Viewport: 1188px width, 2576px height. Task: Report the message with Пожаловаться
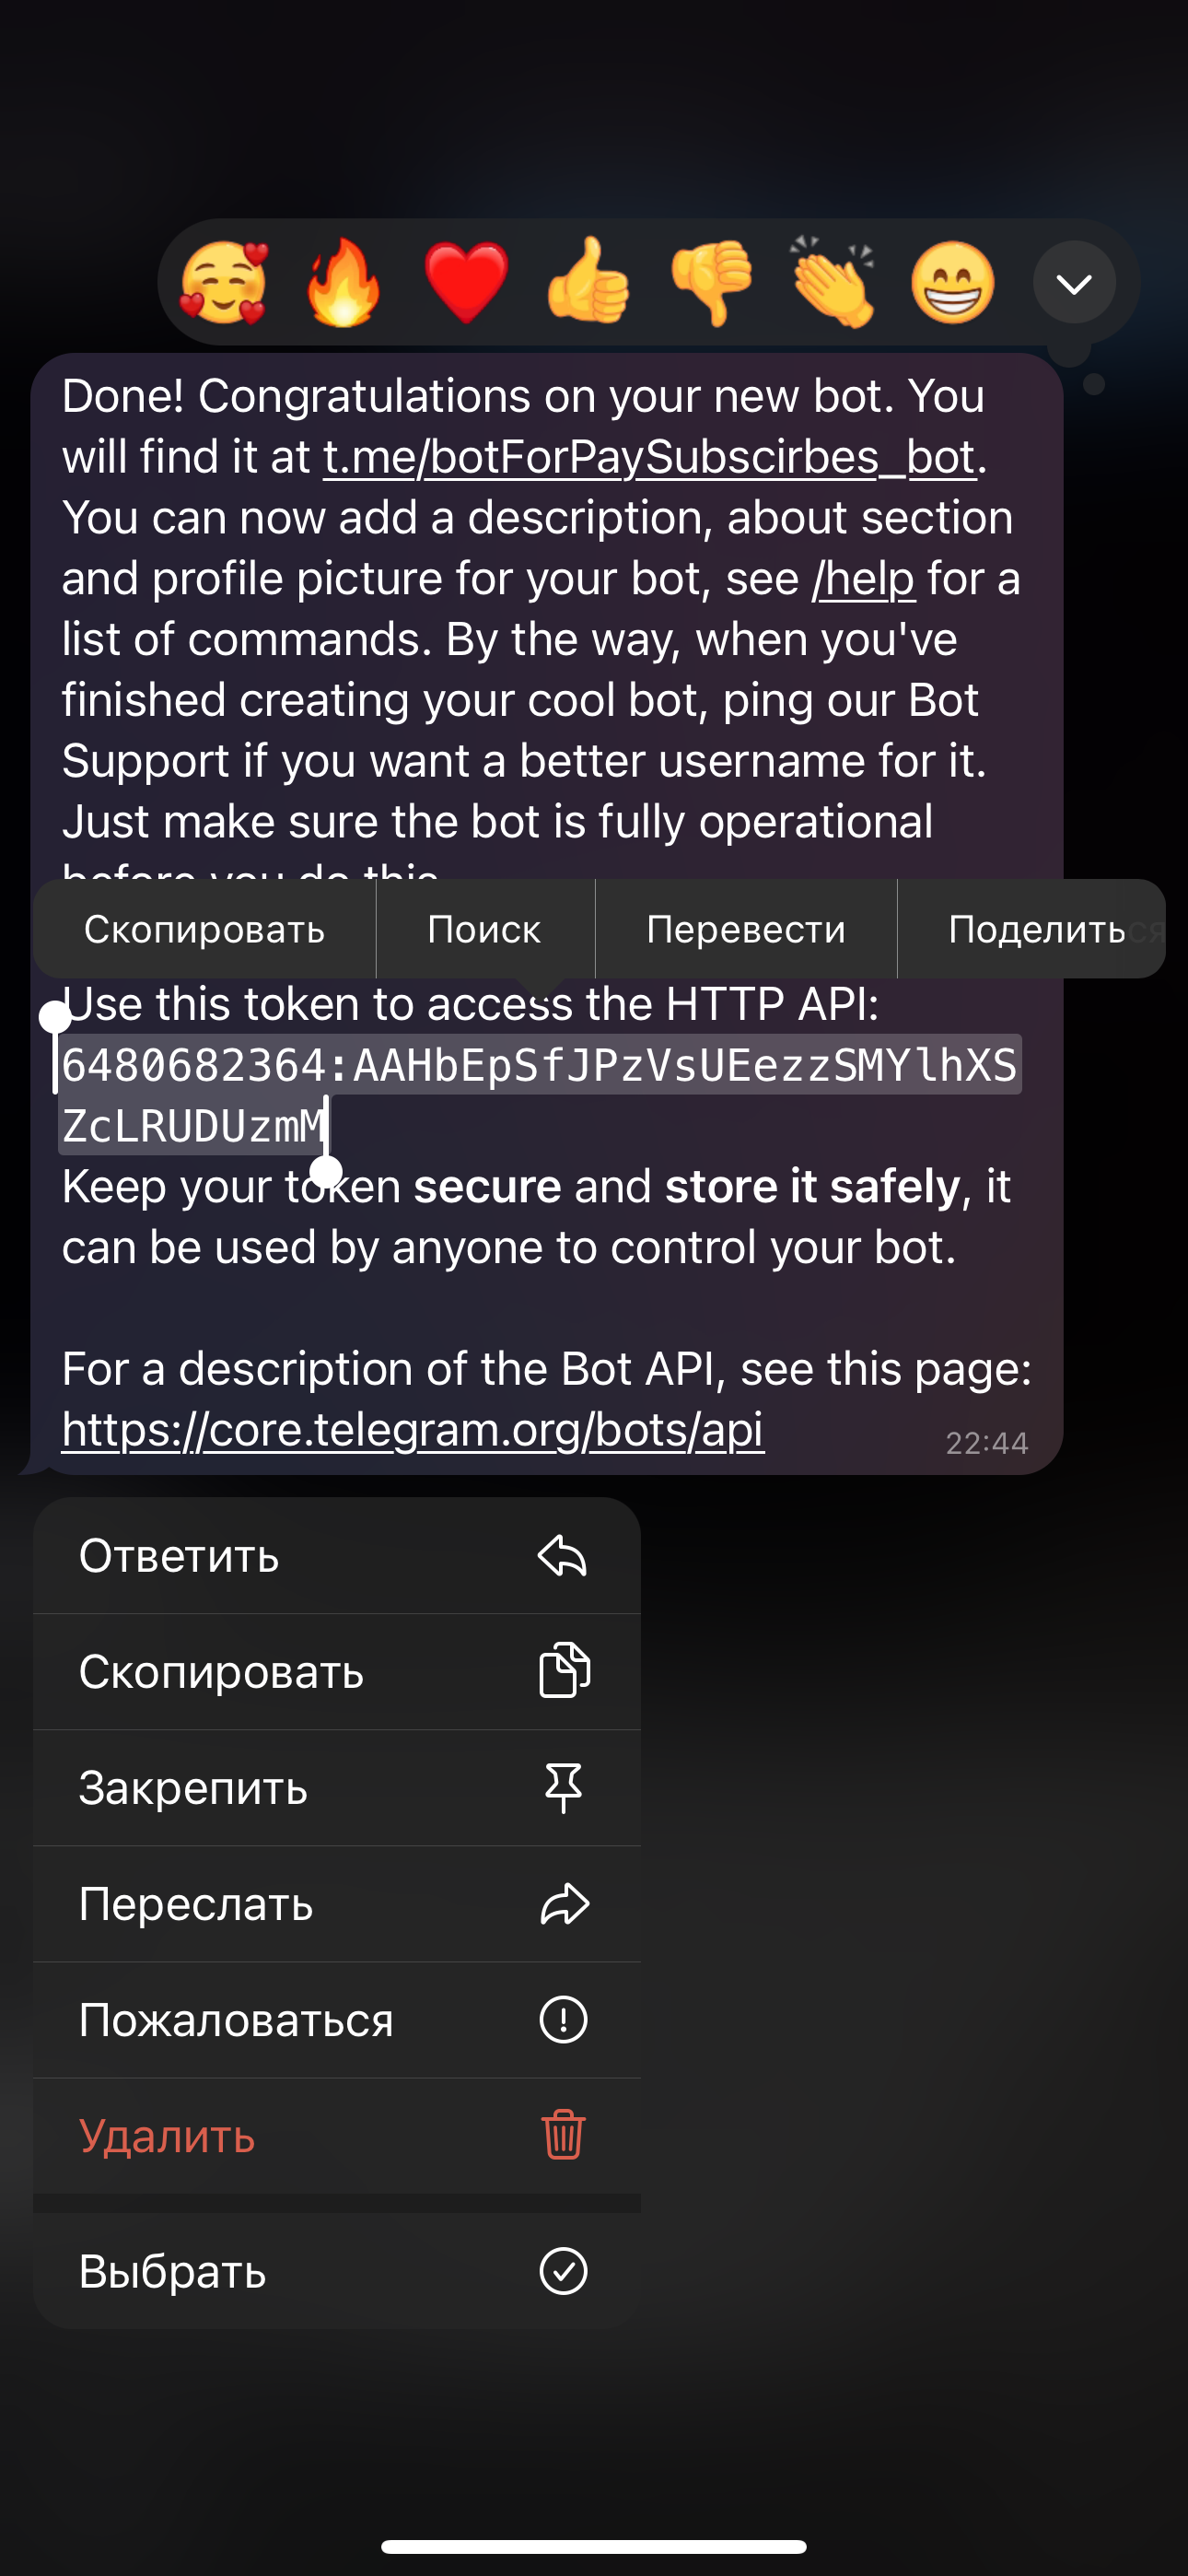click(337, 2020)
